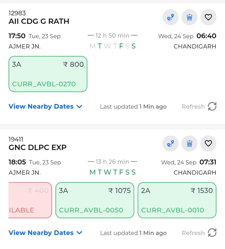Click Refresh text for GNC DLPC EXP
The width and height of the screenshot is (225, 249).
[x=193, y=233]
